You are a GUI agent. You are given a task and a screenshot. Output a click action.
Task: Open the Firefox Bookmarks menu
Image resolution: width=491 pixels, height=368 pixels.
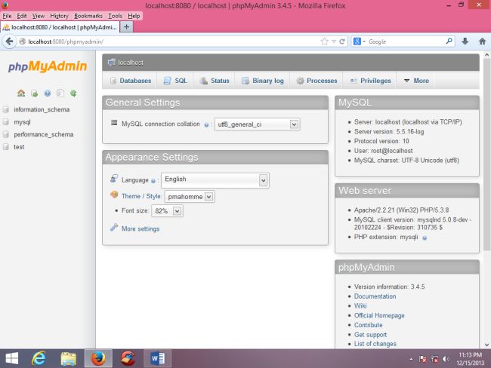pos(88,16)
